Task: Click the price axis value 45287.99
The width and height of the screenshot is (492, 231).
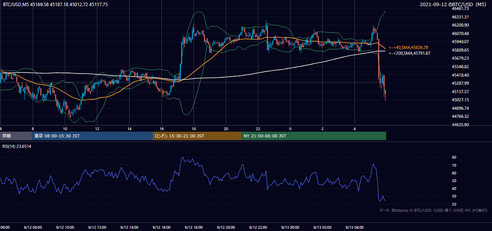Action: [460, 83]
